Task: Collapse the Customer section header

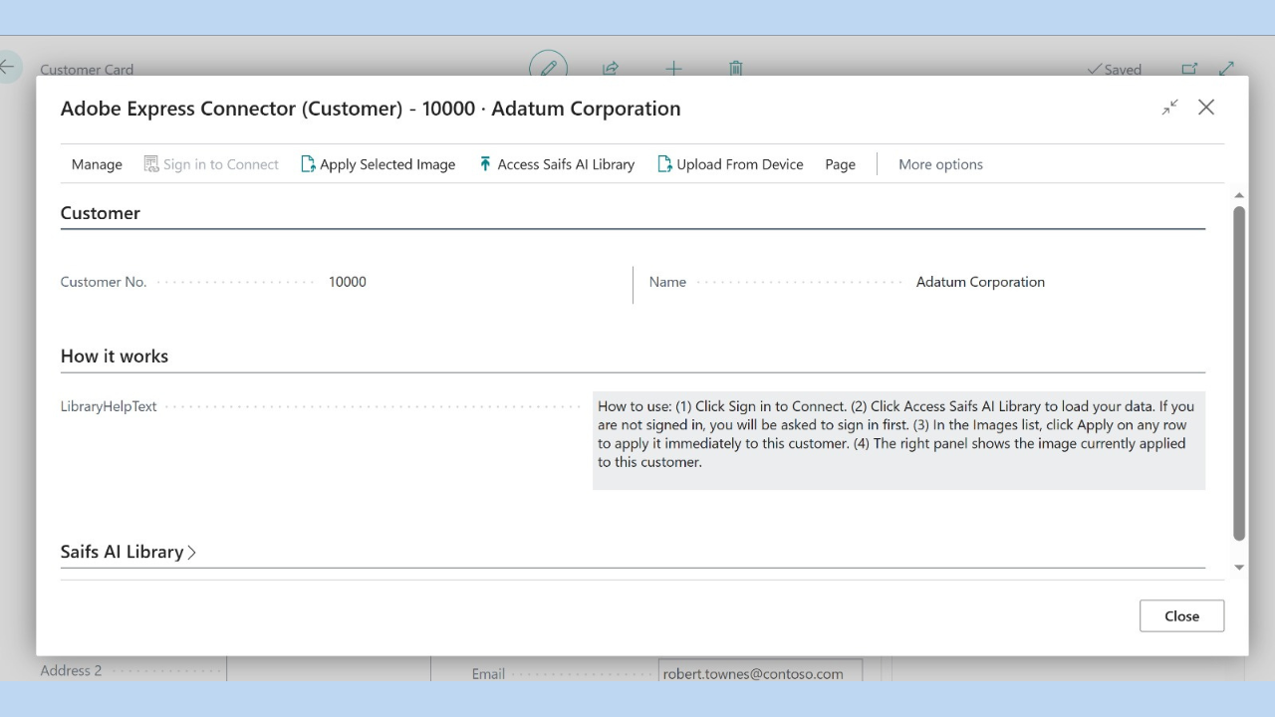Action: (100, 213)
